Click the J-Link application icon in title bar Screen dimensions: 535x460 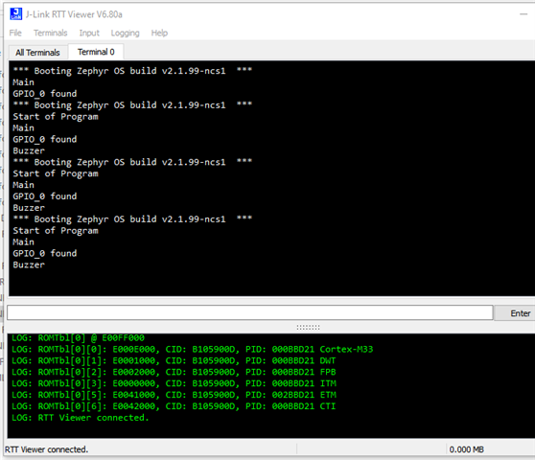pos(16,14)
